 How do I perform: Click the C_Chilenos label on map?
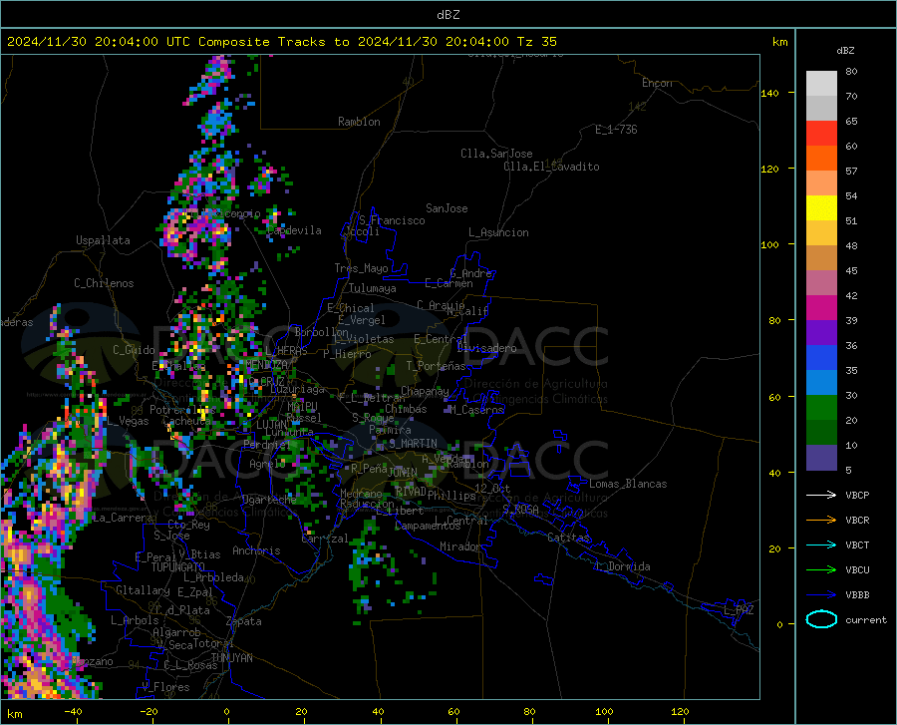pyautogui.click(x=104, y=283)
